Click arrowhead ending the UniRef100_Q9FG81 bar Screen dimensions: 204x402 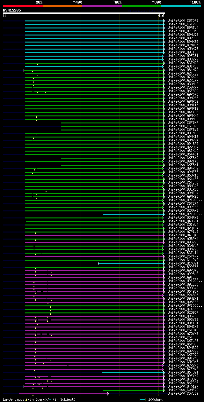tap(163, 56)
